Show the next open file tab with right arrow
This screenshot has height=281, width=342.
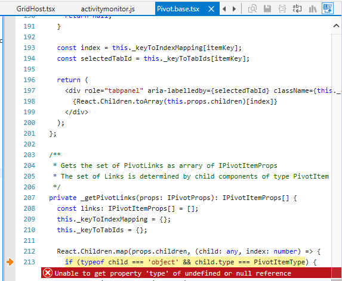coord(234,9)
